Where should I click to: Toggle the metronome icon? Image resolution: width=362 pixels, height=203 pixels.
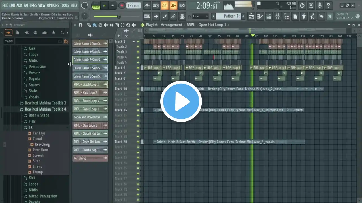tap(147, 5)
